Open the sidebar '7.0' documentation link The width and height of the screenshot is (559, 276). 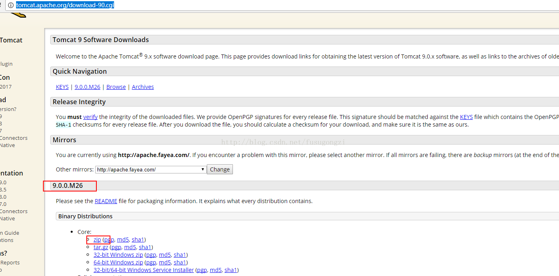click(3, 204)
